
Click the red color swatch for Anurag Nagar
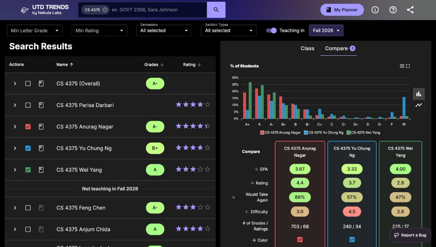[x=300, y=239]
